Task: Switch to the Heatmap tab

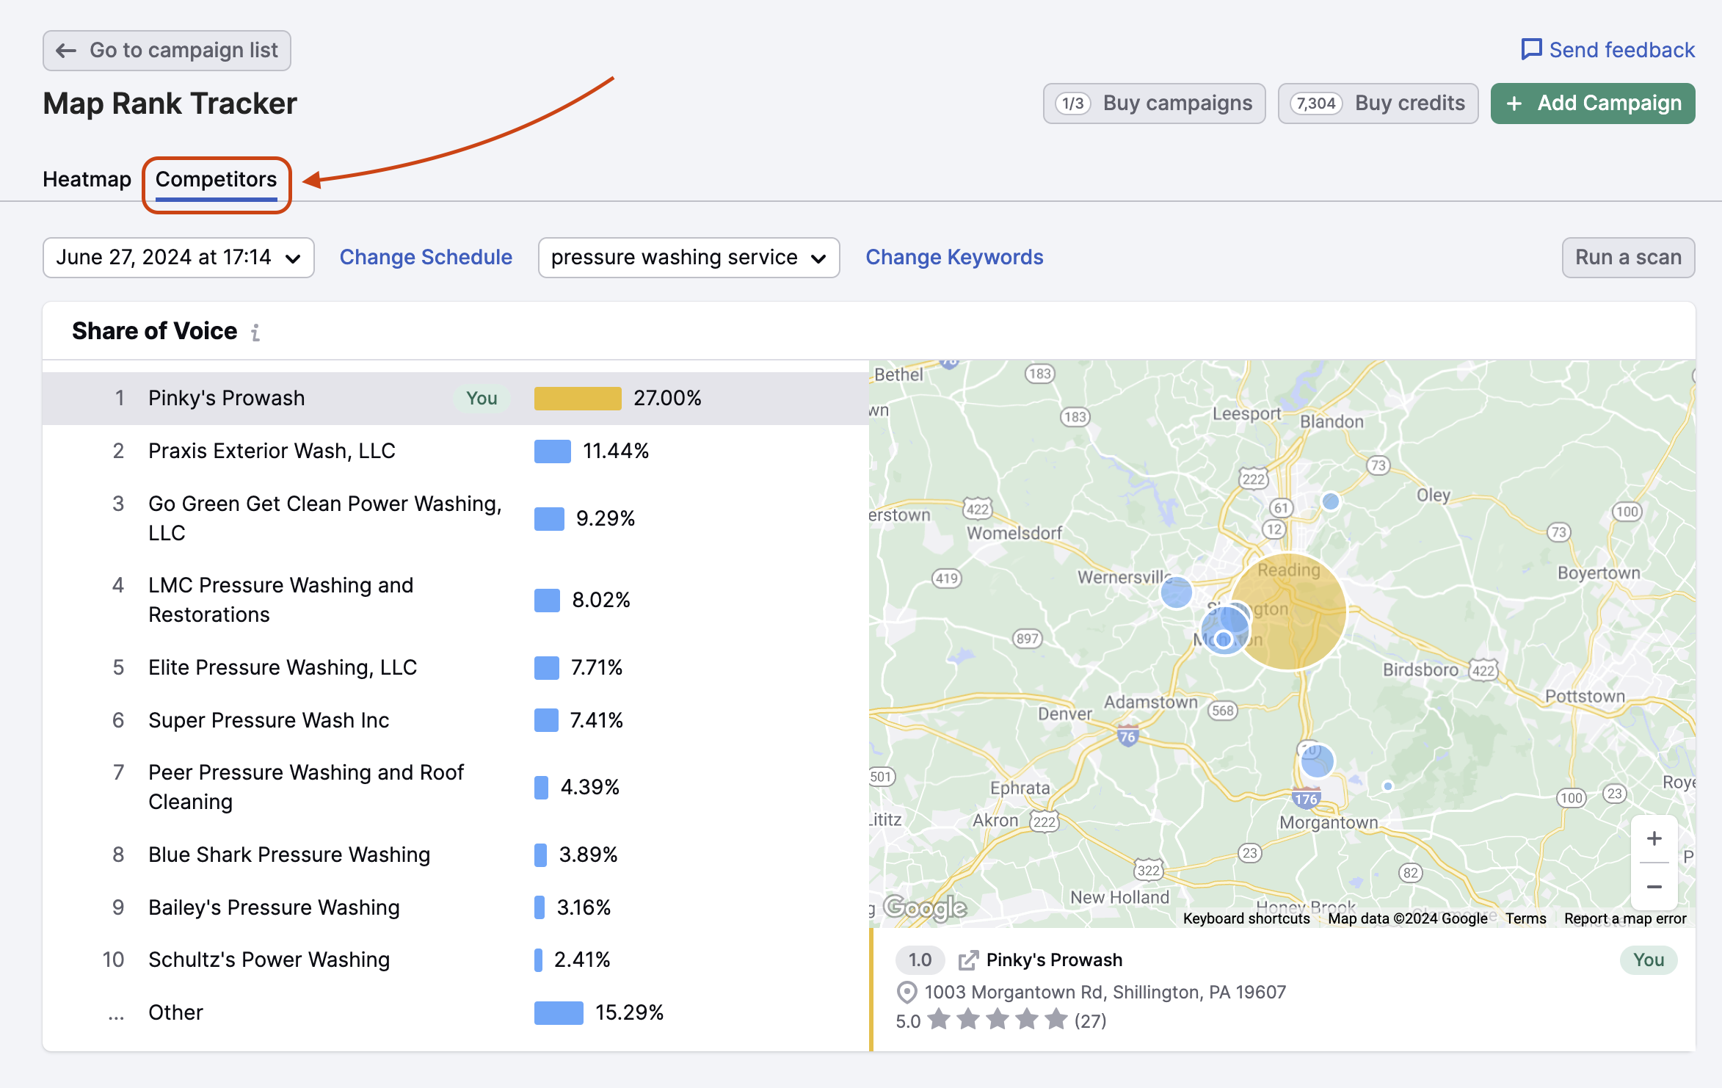Action: [x=87, y=179]
